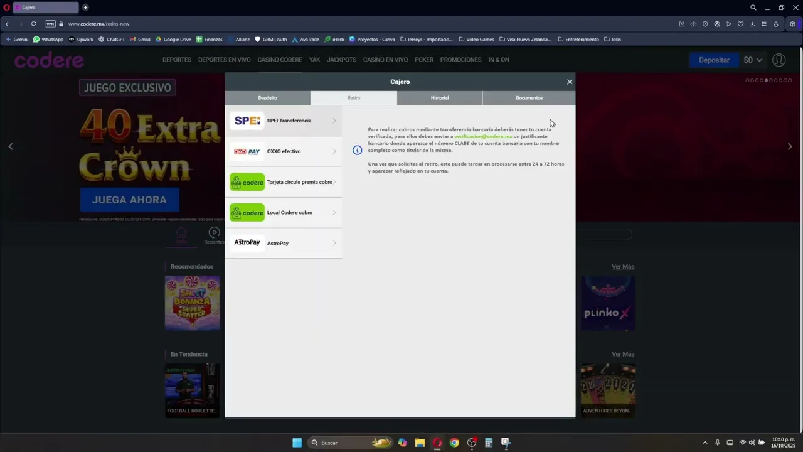Click the OXXO Pay logo icon
The image size is (803, 452).
(247, 151)
